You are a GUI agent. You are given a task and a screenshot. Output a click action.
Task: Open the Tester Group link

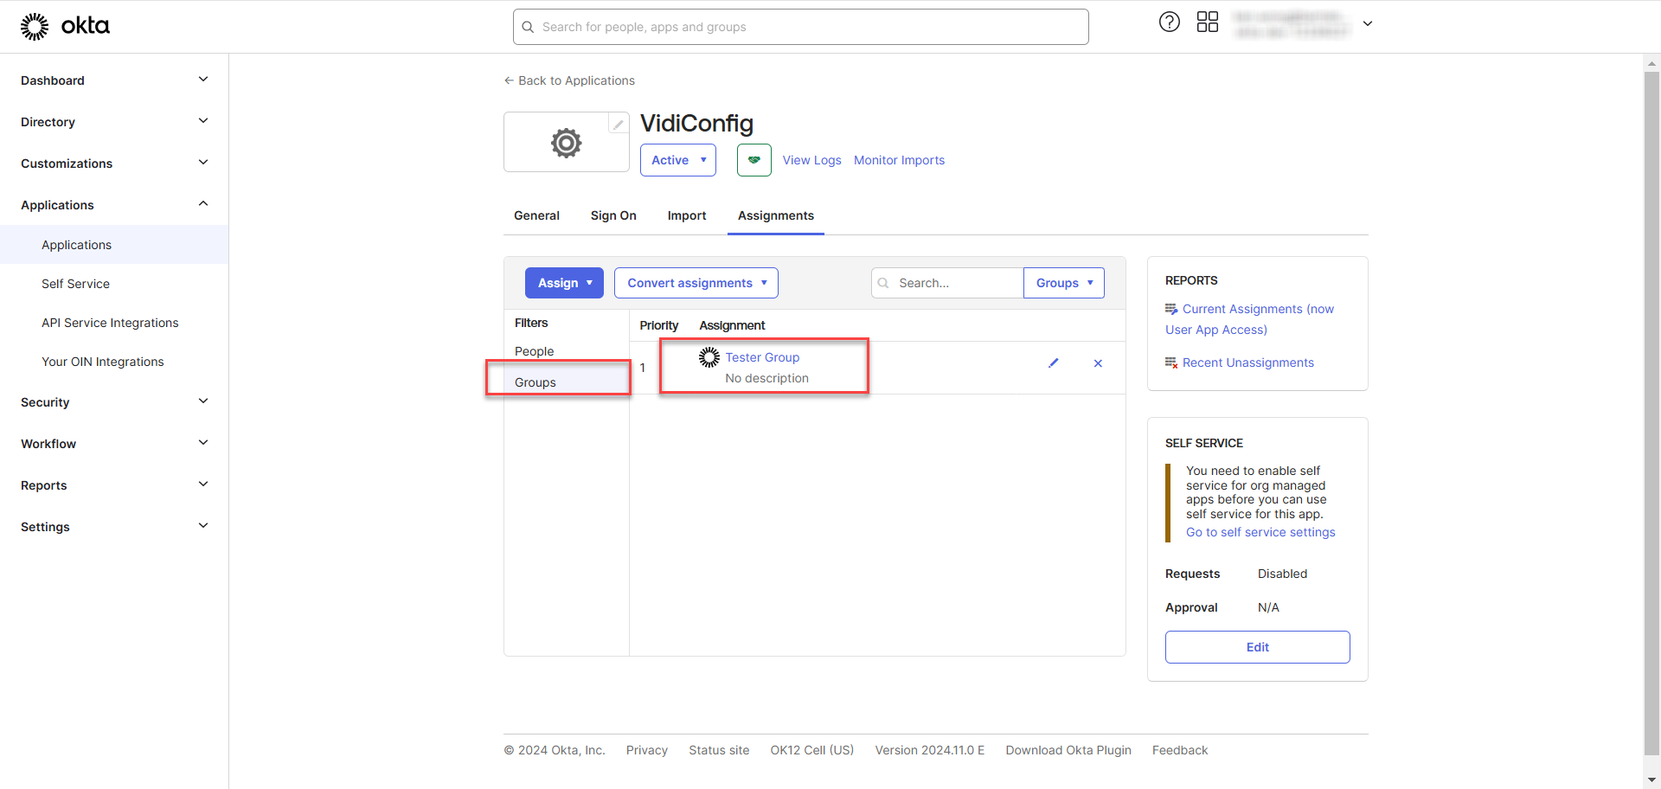(x=761, y=357)
